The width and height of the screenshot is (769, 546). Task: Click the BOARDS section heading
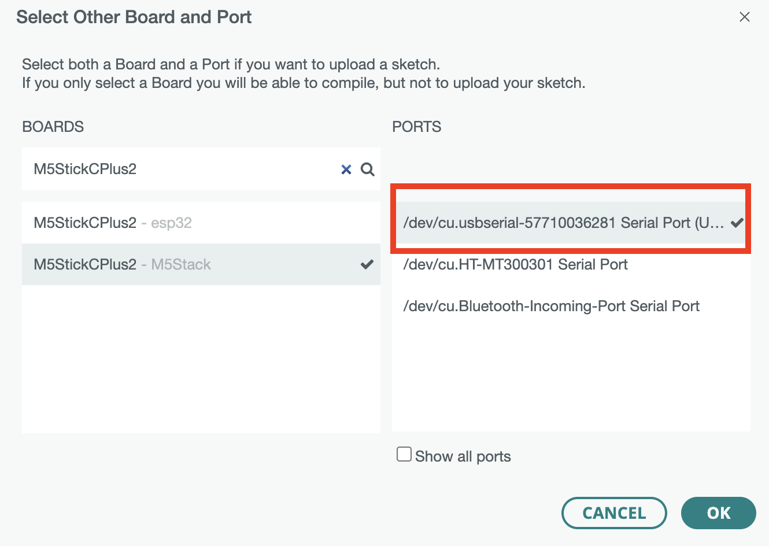tap(53, 127)
